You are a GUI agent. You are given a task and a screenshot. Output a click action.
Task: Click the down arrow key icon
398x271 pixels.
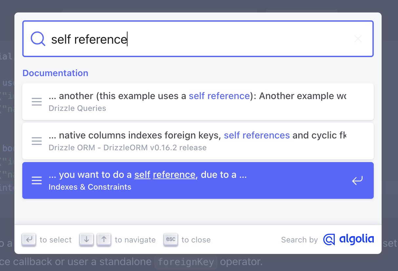(87, 240)
